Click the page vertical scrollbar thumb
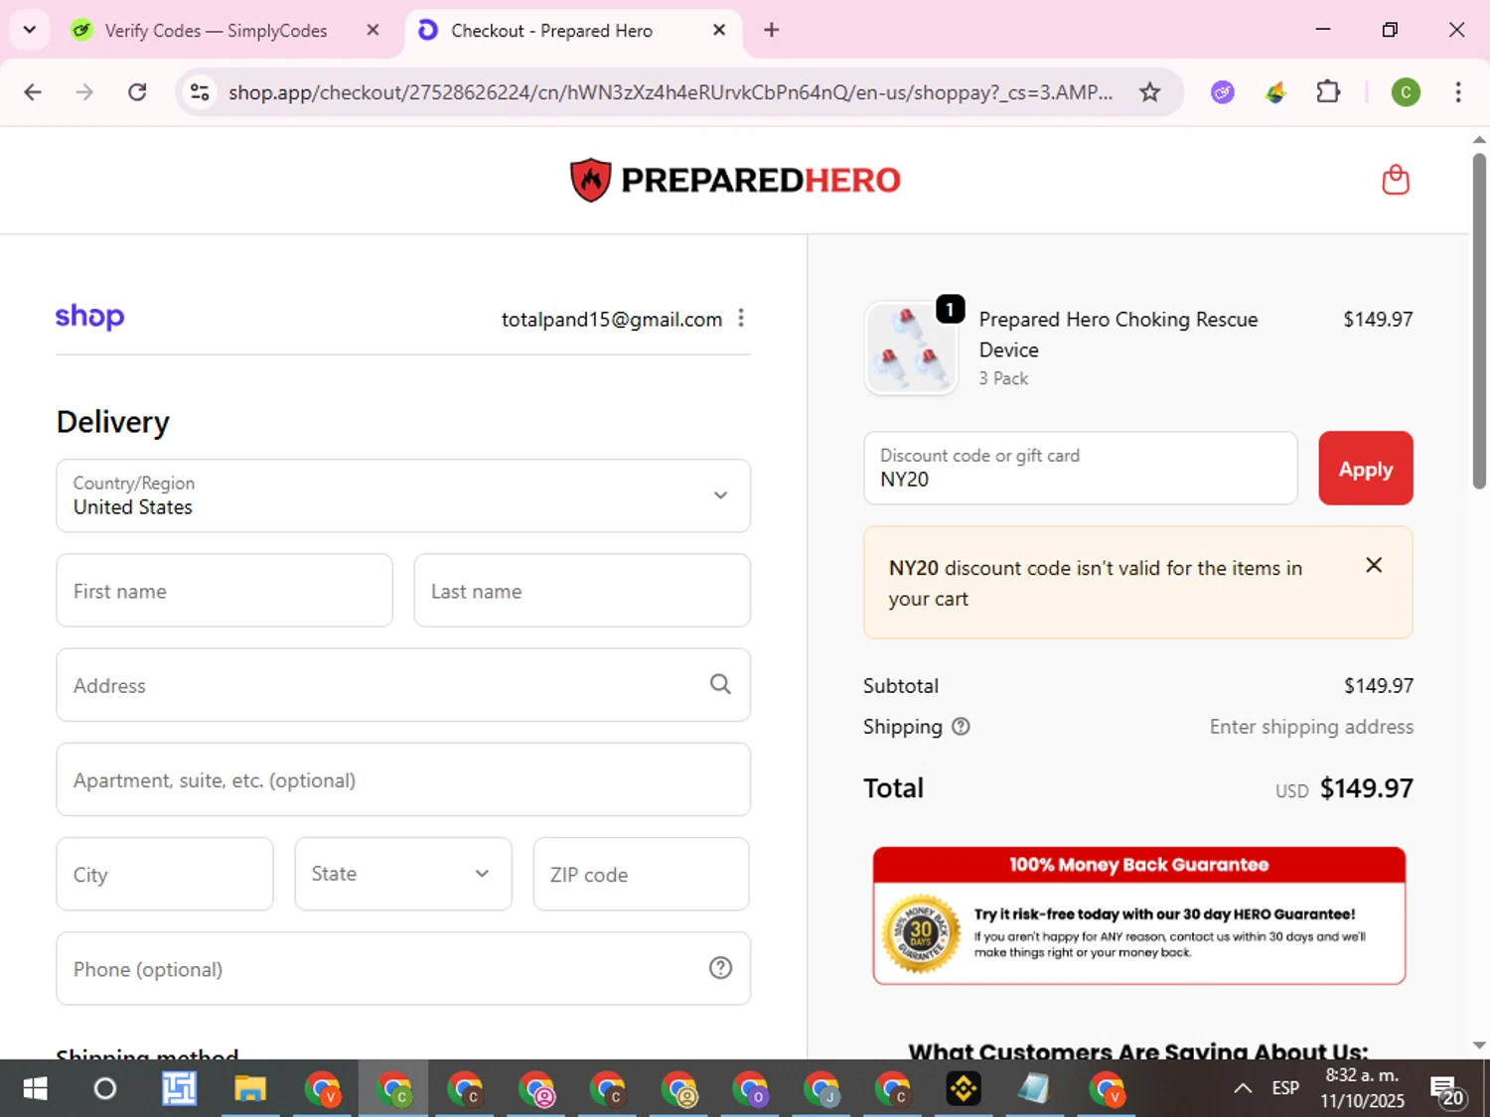Image resolution: width=1490 pixels, height=1117 pixels. tap(1479, 320)
